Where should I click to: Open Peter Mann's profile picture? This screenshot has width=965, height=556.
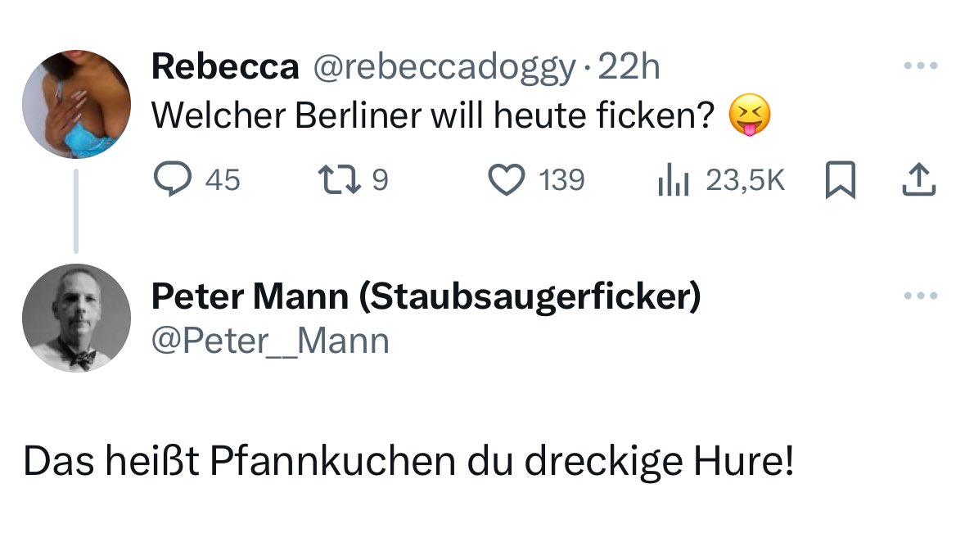tap(76, 317)
